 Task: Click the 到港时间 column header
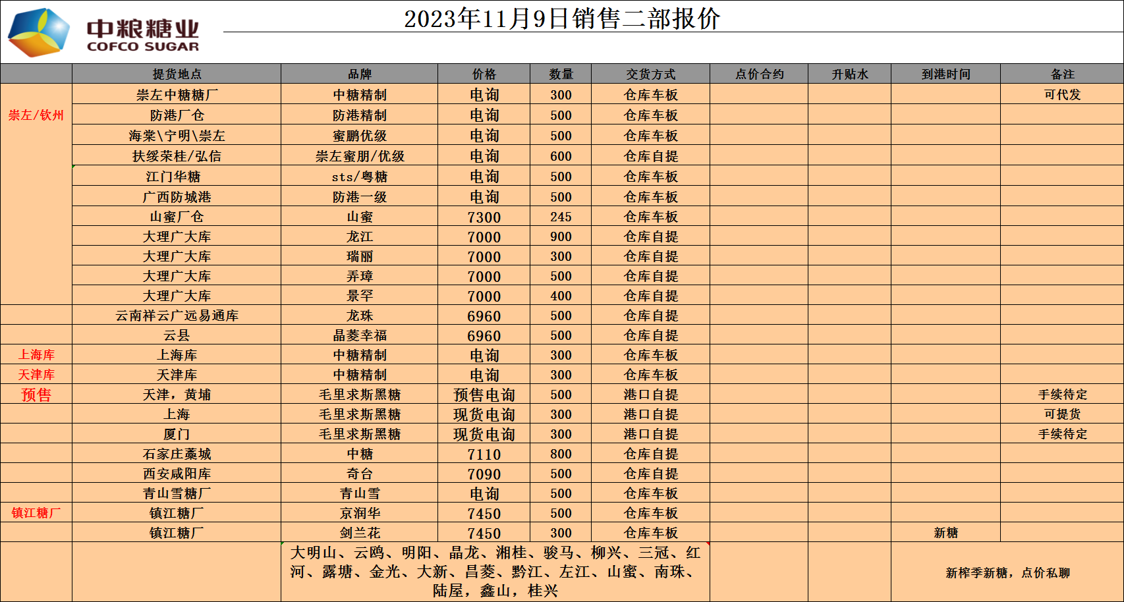[x=945, y=74]
